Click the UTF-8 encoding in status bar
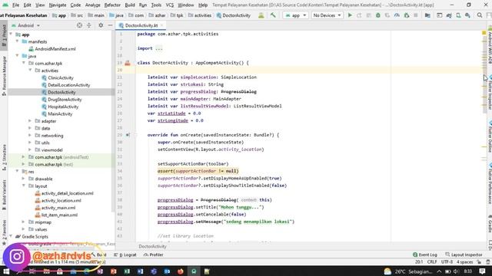Screen dimensions: 492x276 click(447, 262)
